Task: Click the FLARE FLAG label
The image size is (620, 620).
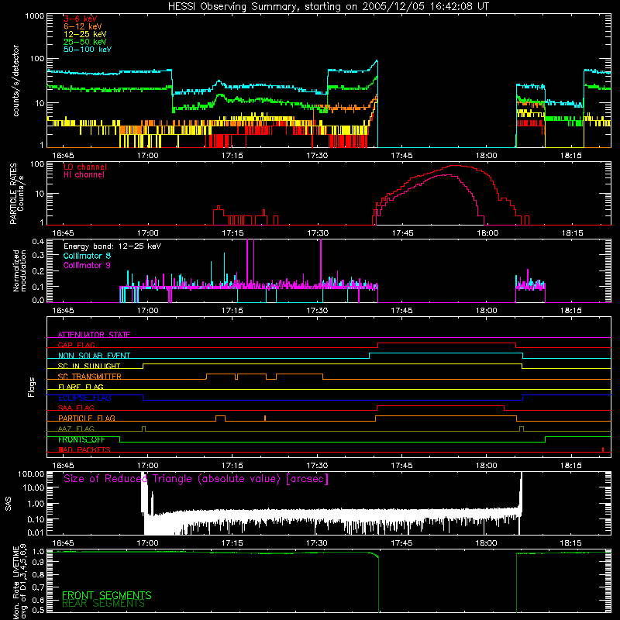Action: coord(81,387)
